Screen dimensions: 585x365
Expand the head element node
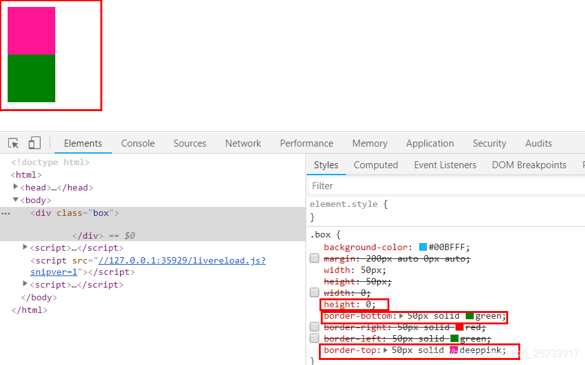15,187
